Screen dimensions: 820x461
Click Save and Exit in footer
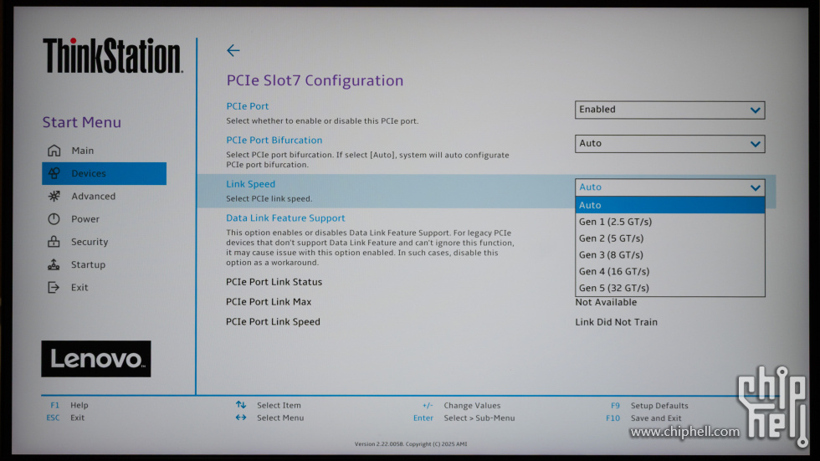coord(655,418)
